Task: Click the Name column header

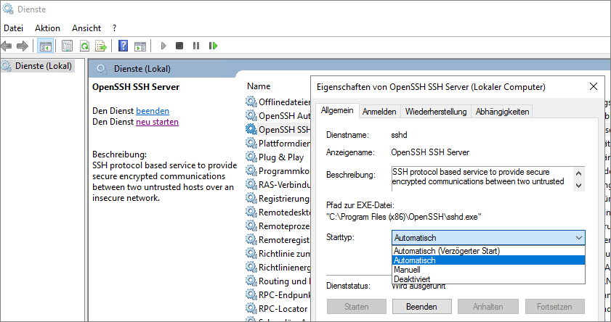Action: (x=259, y=86)
